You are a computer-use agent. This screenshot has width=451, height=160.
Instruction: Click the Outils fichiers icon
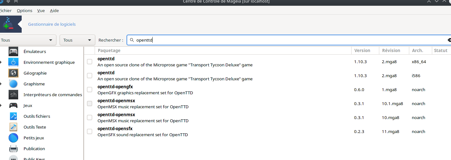tap(13, 116)
